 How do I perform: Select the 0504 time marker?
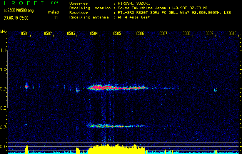pos(94,33)
